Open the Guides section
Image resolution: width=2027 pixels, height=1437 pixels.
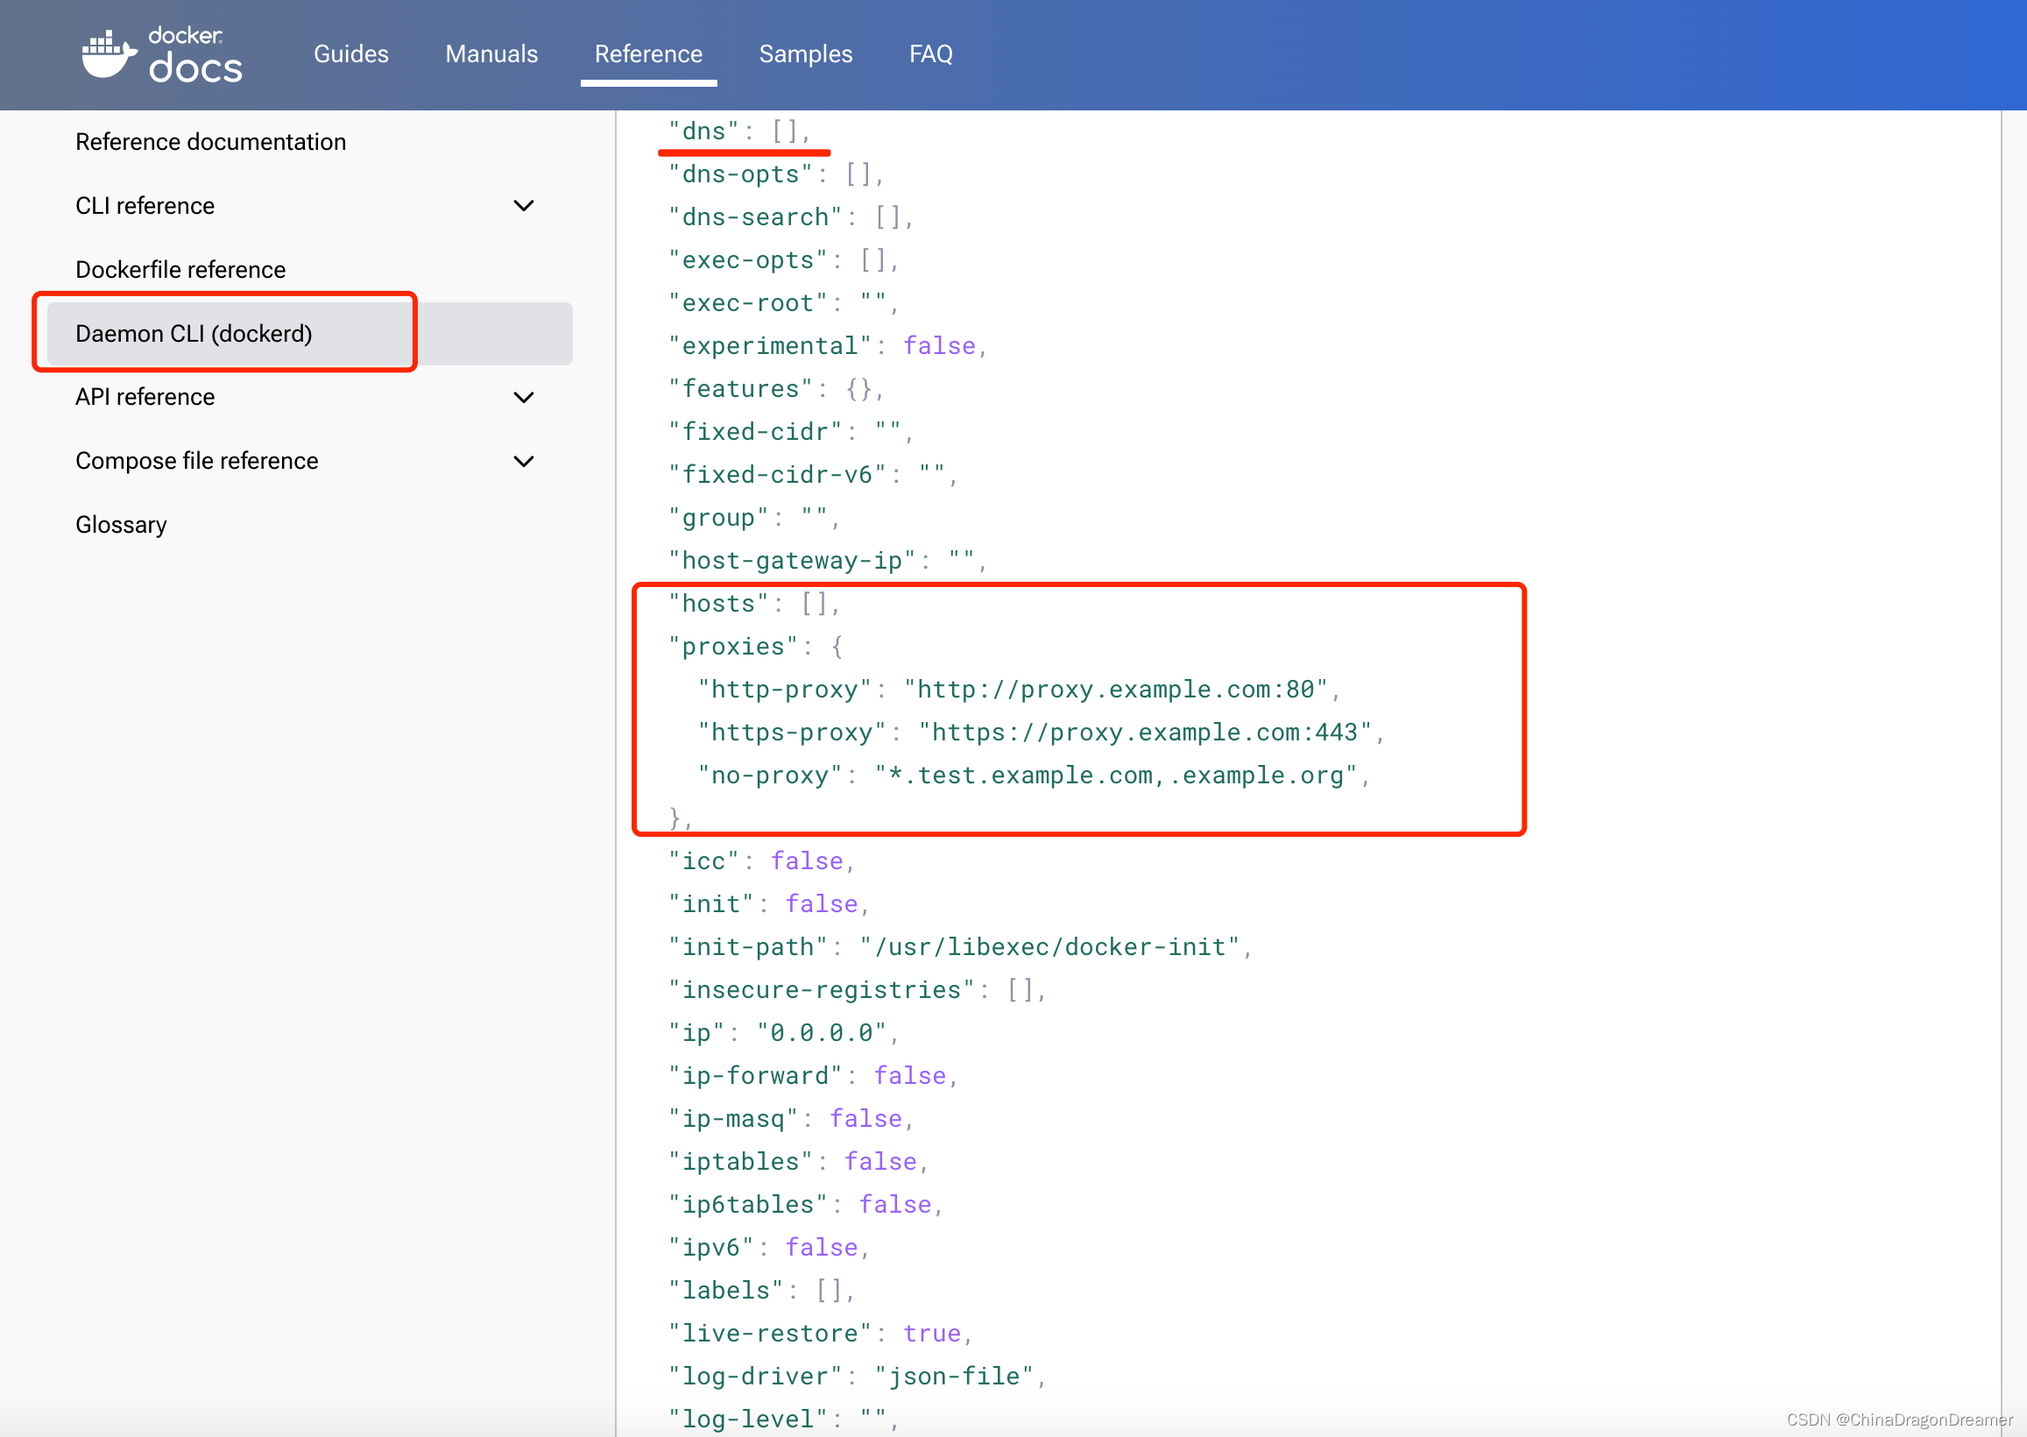click(350, 53)
